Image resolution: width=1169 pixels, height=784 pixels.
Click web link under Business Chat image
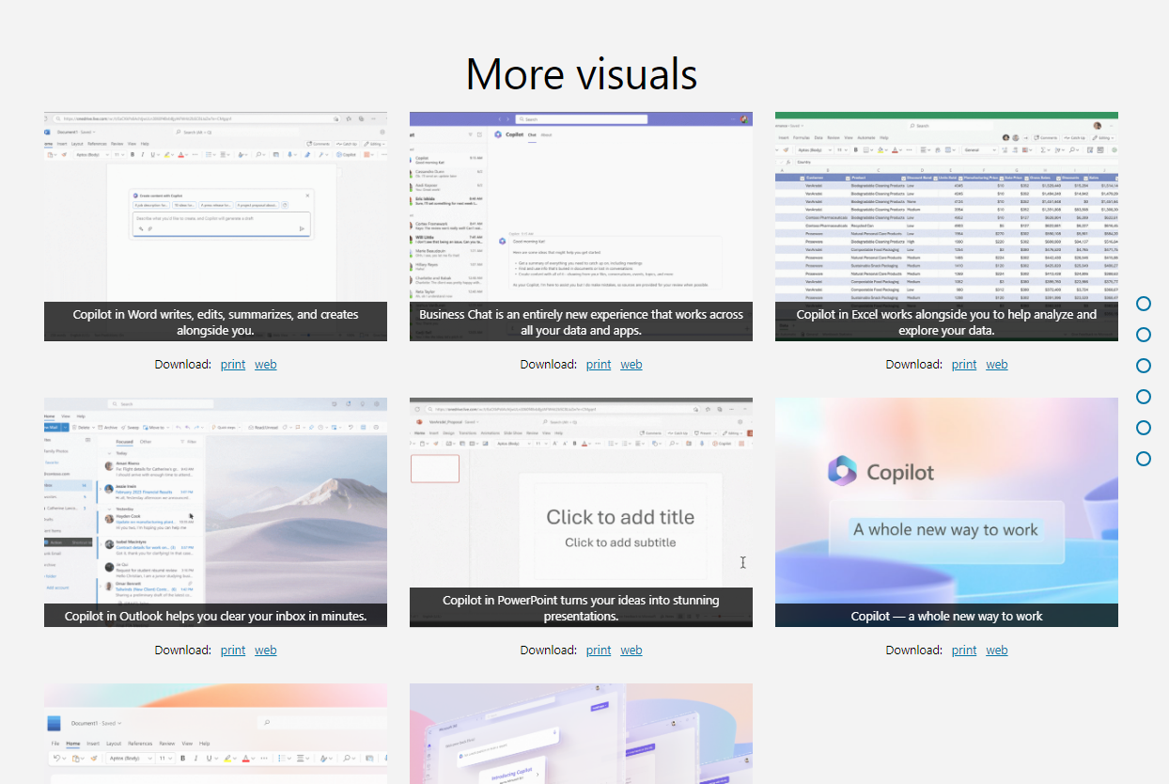tap(631, 365)
